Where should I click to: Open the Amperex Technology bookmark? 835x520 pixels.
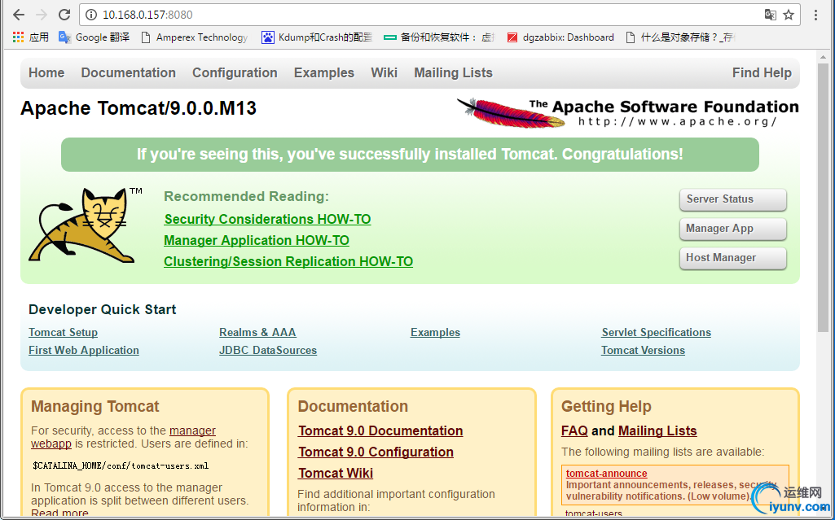pyautogui.click(x=195, y=37)
